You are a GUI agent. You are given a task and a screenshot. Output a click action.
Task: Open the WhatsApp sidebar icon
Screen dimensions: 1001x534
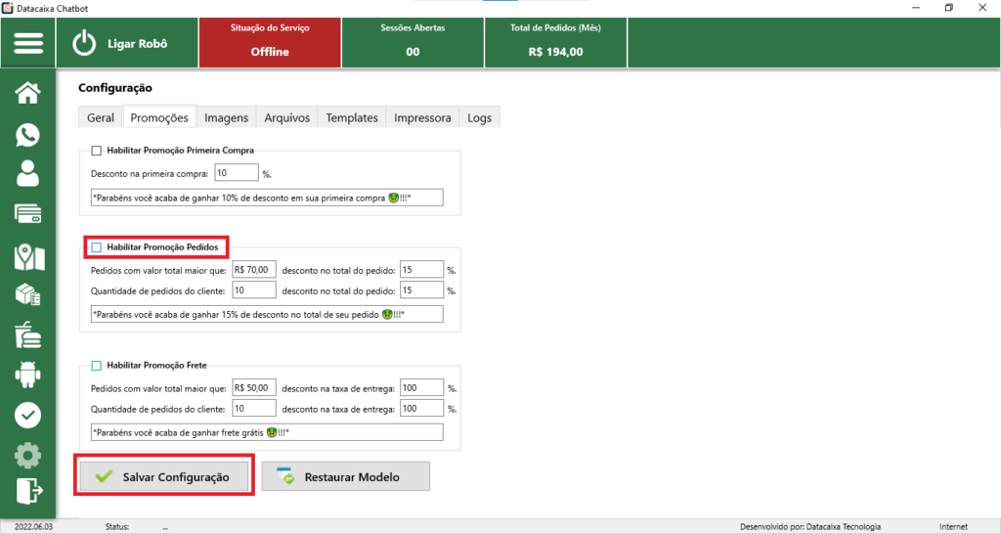[x=28, y=135]
